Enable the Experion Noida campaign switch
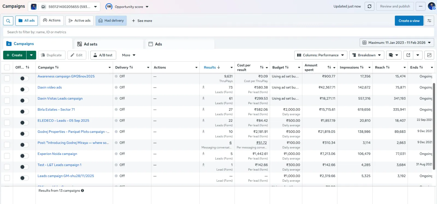This screenshot has height=204, width=437. pyautogui.click(x=24, y=156)
